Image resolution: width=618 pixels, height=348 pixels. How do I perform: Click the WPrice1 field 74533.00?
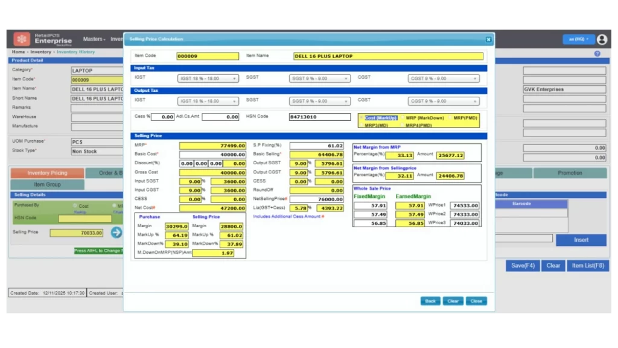465,205
